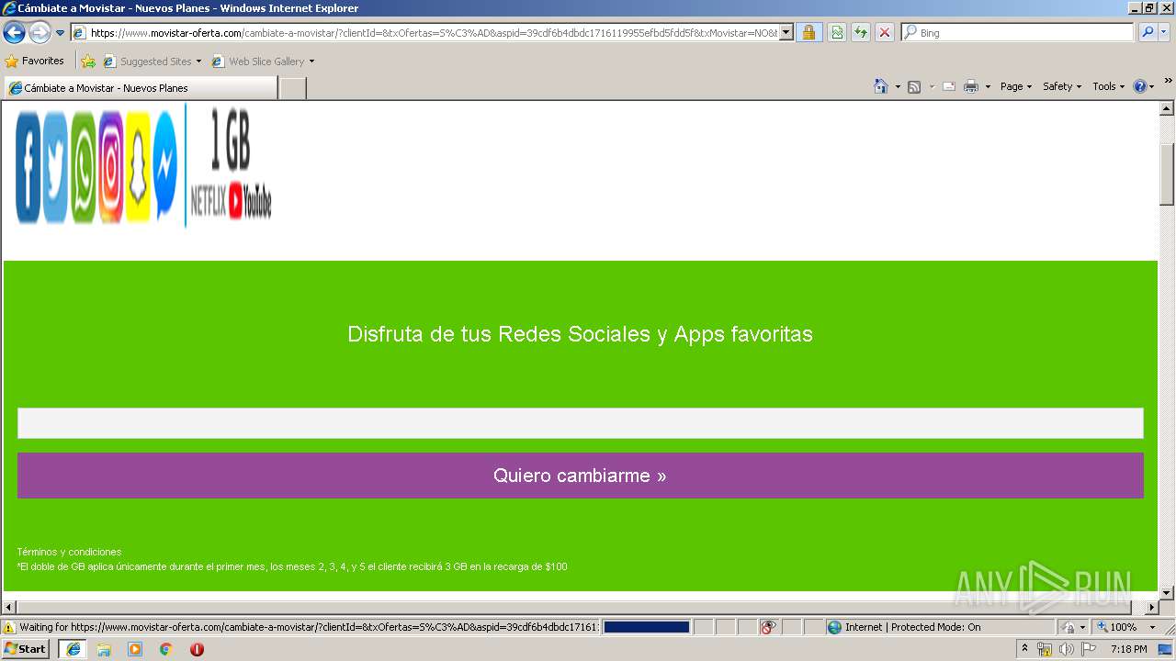Click the search magnifier button

(x=1147, y=33)
